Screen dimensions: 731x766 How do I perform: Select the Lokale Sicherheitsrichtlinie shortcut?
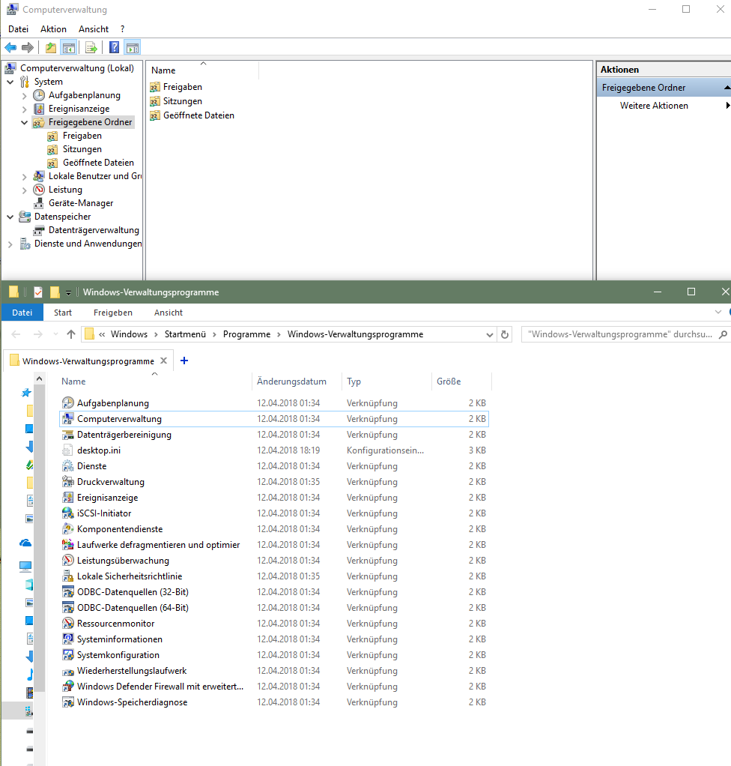(x=273, y=576)
